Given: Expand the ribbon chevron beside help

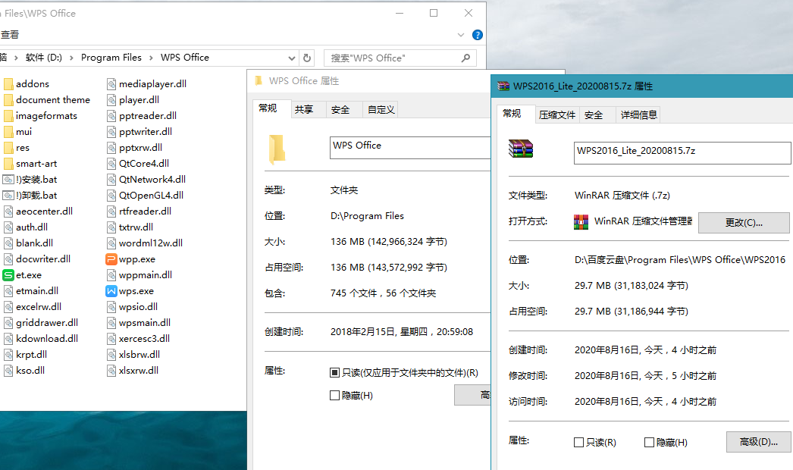Looking at the screenshot, I should pos(461,35).
